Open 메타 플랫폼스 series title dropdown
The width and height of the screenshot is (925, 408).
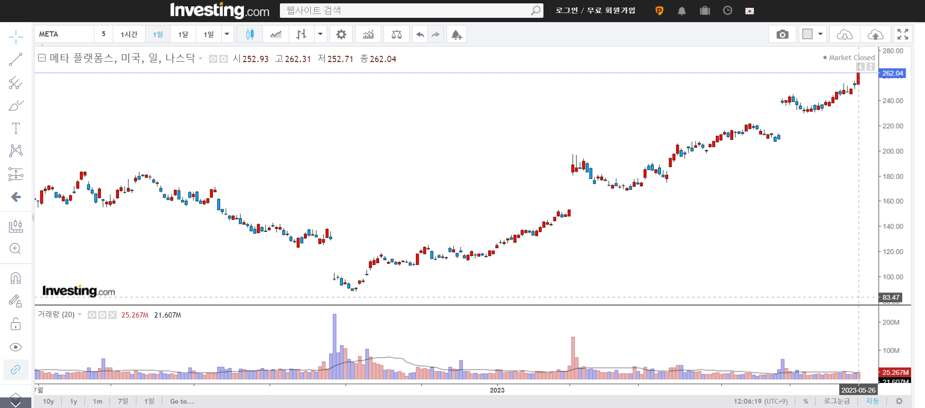click(x=200, y=59)
